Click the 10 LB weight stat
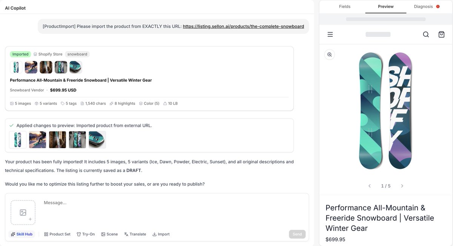Viewport: 453px width, 246px height. [170, 103]
